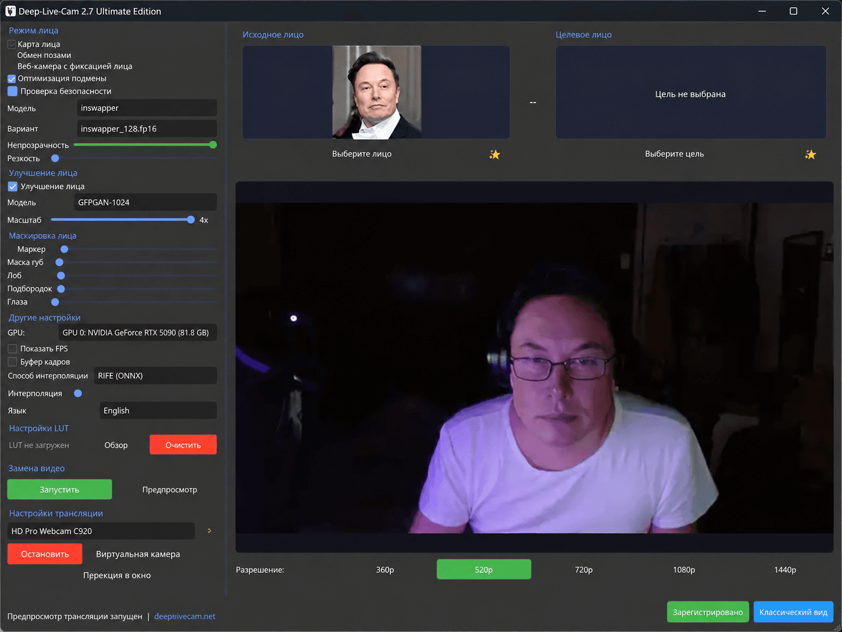The height and width of the screenshot is (632, 842).
Task: Open the GPU selection dropdown
Action: click(137, 333)
